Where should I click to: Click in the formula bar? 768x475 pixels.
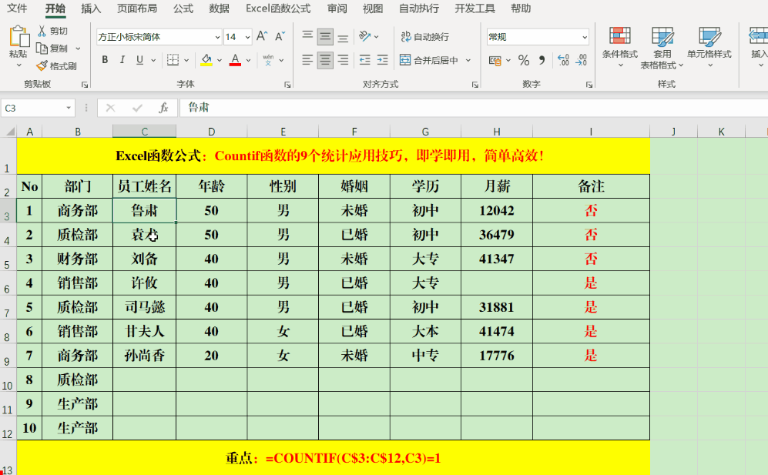(x=473, y=108)
